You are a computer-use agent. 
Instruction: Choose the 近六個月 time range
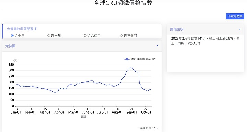(x=85, y=36)
